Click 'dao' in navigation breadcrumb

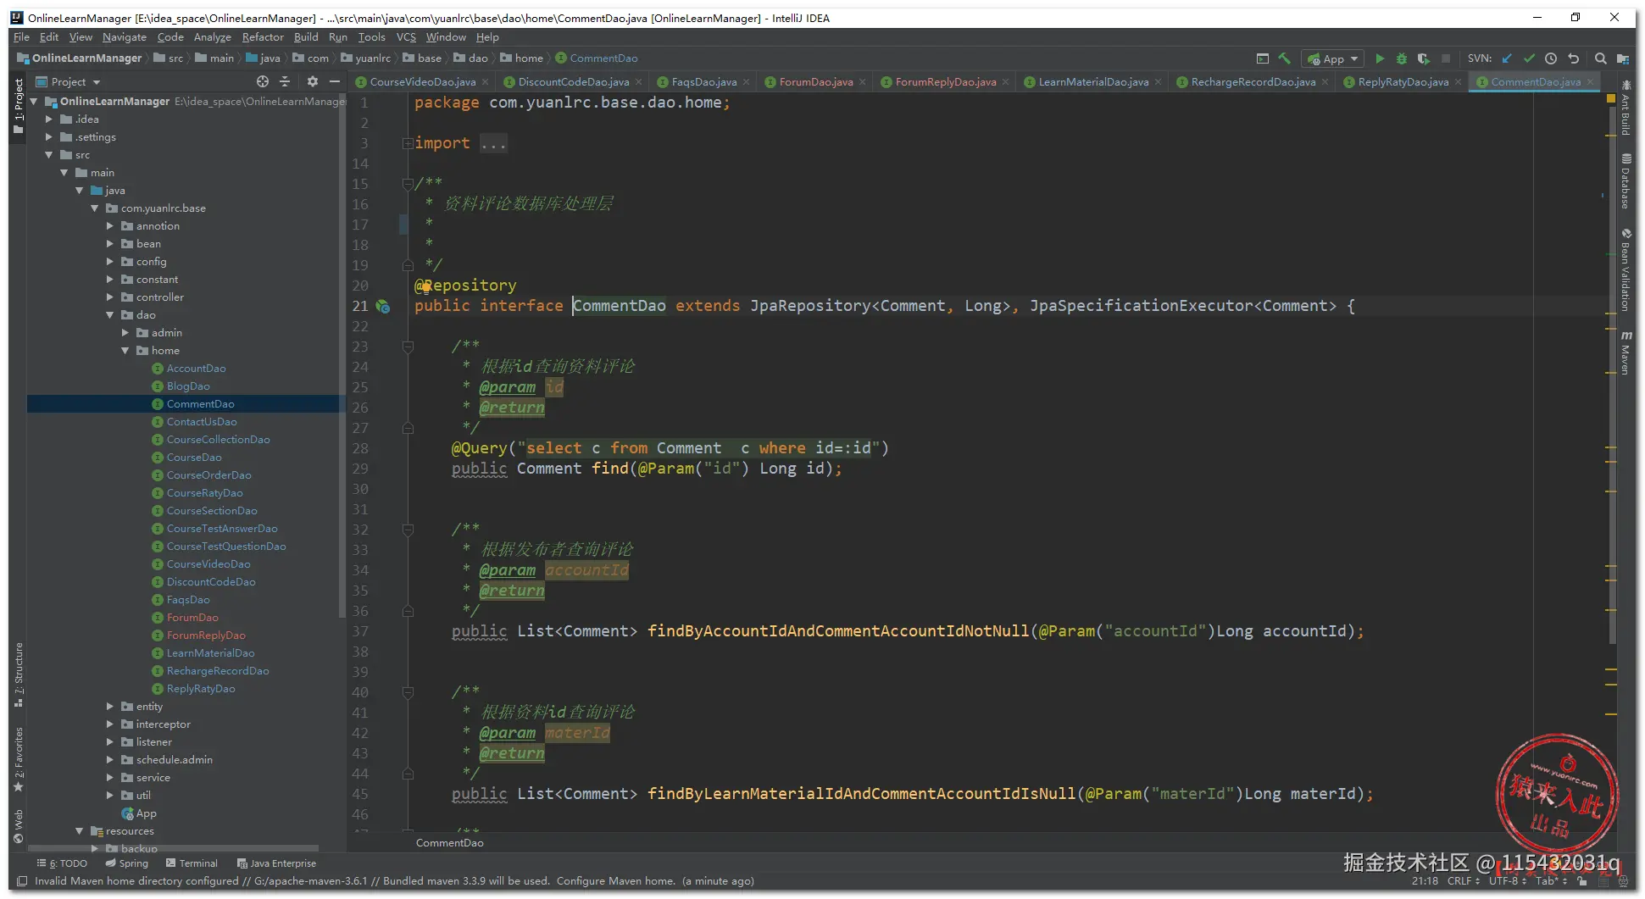(478, 58)
